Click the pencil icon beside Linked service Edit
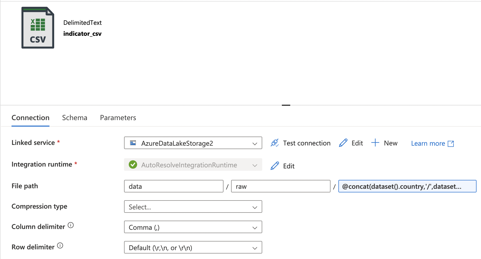The height and width of the screenshot is (259, 481). [x=343, y=143]
